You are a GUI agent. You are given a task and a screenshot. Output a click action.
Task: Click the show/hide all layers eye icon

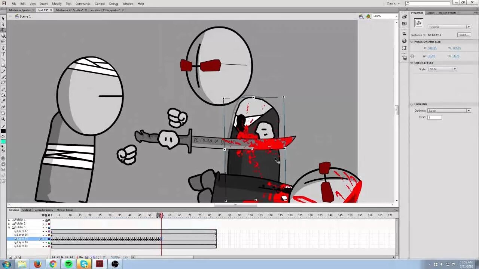(x=43, y=215)
